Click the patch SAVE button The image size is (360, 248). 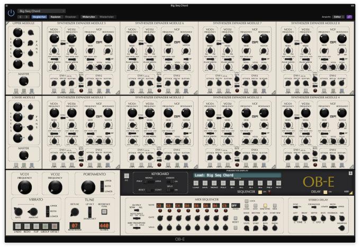(205, 183)
